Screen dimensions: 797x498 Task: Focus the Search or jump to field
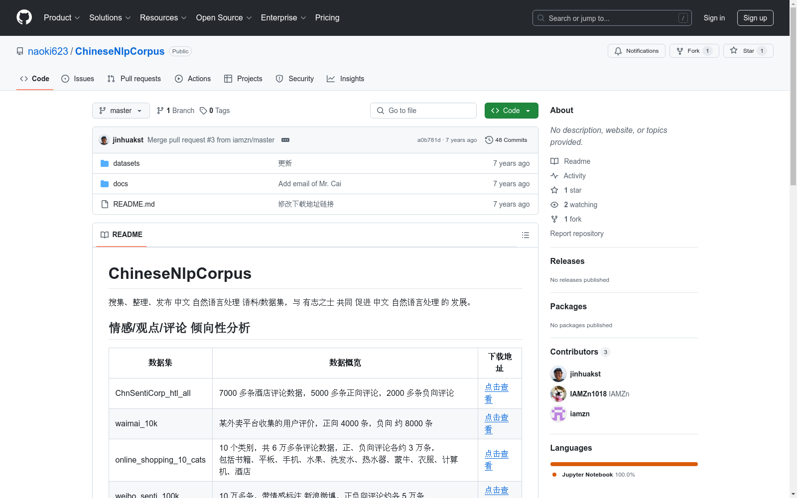(612, 18)
